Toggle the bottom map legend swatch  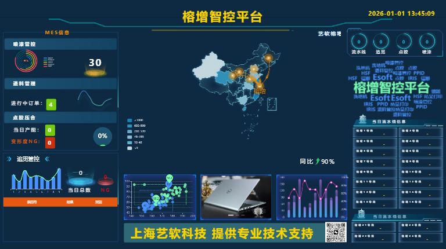[x=130, y=148]
